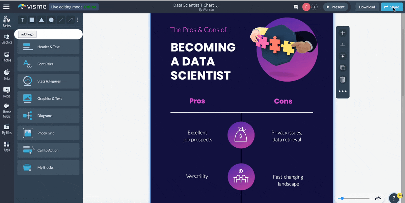Select the arrow shape tool
The width and height of the screenshot is (405, 203).
[70, 20]
